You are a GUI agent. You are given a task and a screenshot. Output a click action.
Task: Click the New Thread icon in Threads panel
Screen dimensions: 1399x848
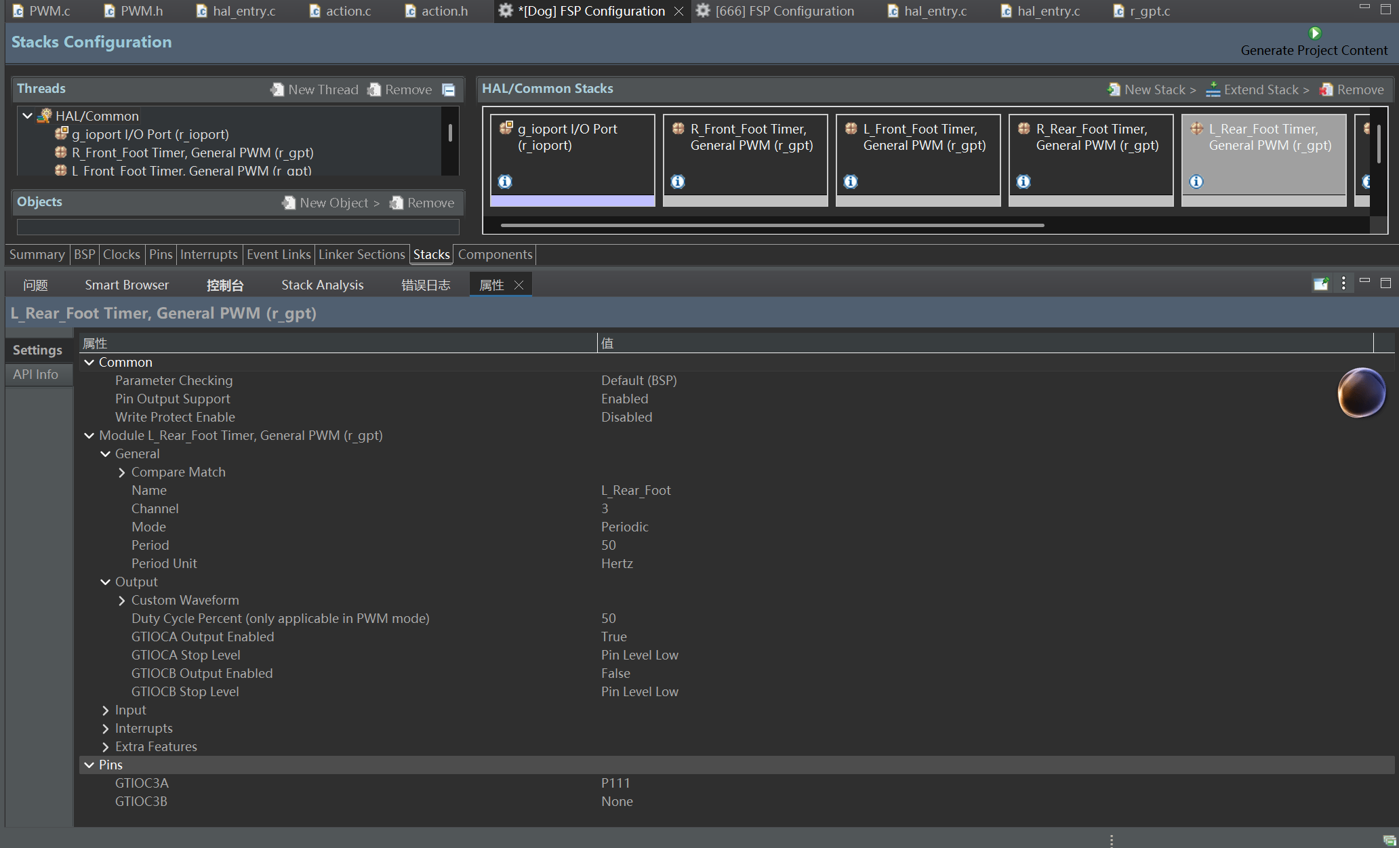pos(277,89)
